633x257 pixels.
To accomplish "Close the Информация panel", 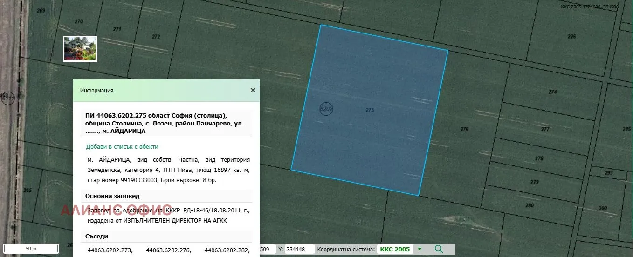I will click(x=253, y=90).
